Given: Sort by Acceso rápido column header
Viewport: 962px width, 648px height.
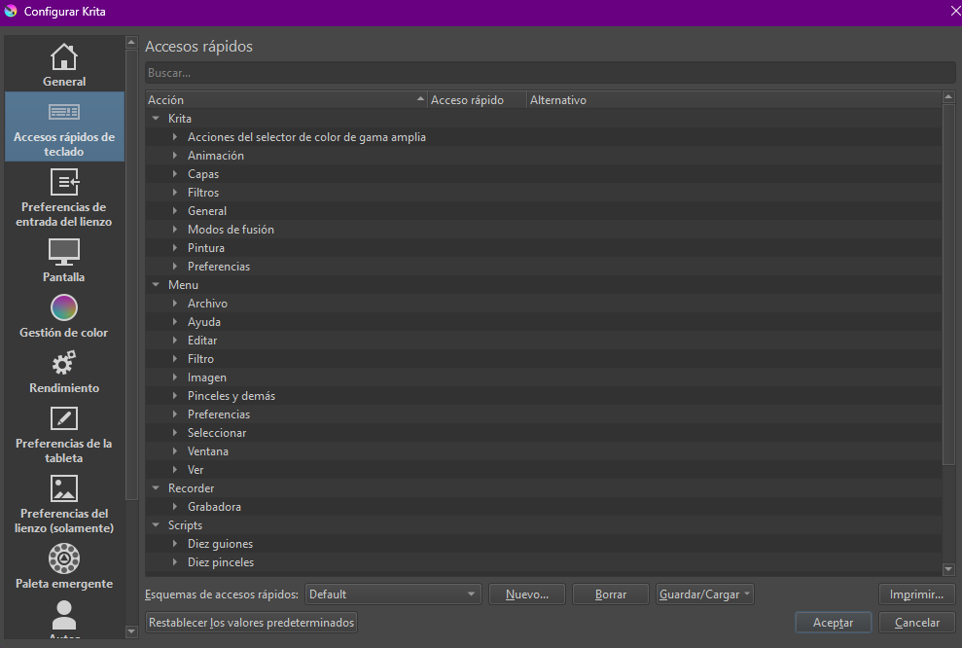Looking at the screenshot, I should pos(477,100).
